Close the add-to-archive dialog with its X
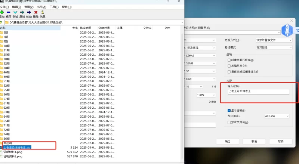Image resolution: width=299 pixels, height=164 pixels. 292,21
